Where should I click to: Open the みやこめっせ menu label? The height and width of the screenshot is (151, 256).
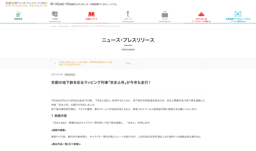[201, 19]
